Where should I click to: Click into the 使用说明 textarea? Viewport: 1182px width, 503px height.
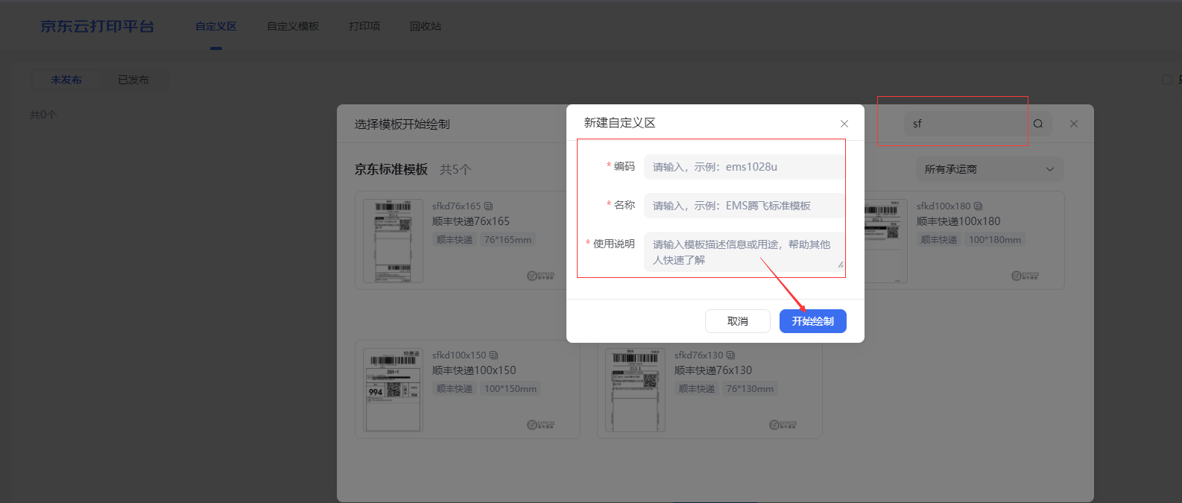tap(744, 252)
